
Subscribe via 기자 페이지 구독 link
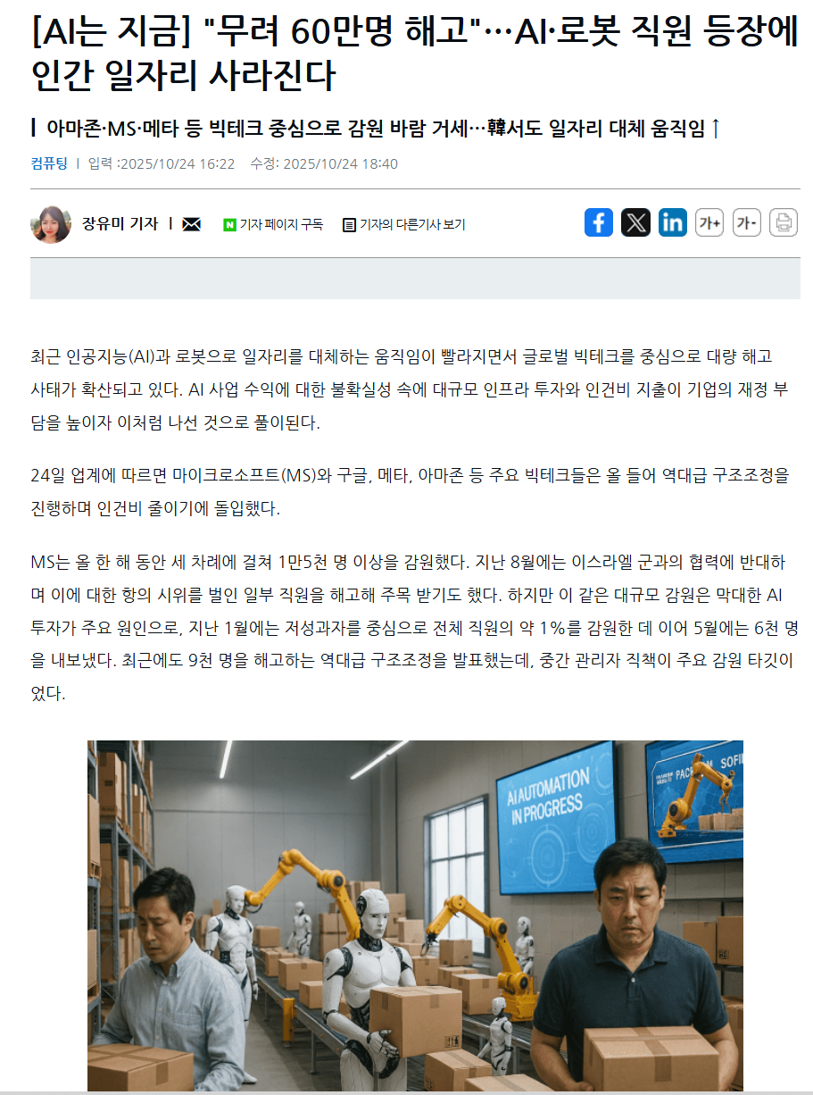point(281,225)
